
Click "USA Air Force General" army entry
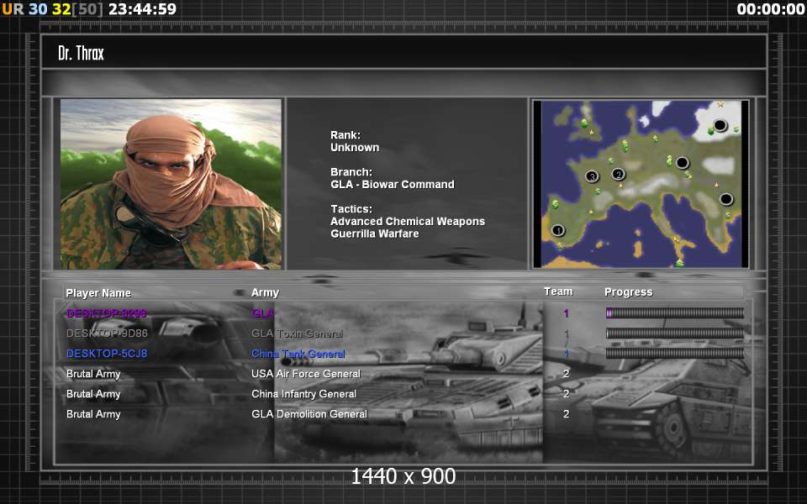pyautogui.click(x=306, y=374)
